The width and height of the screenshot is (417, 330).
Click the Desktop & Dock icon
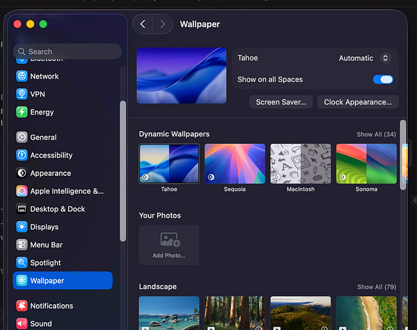(22, 209)
